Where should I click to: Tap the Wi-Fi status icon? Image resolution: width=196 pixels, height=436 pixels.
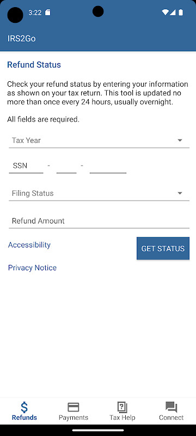click(165, 12)
